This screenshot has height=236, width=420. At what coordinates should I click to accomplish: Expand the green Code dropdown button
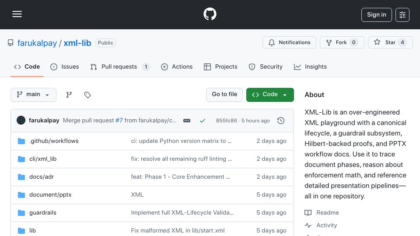pyautogui.click(x=270, y=95)
